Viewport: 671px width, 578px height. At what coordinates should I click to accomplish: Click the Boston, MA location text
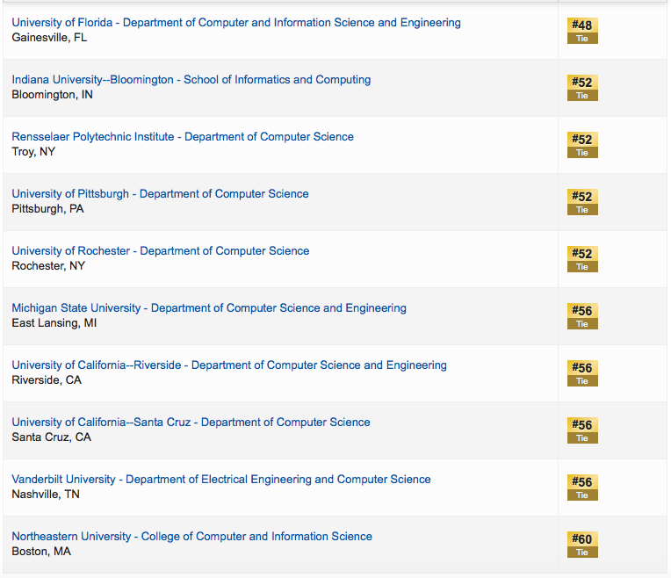point(41,552)
